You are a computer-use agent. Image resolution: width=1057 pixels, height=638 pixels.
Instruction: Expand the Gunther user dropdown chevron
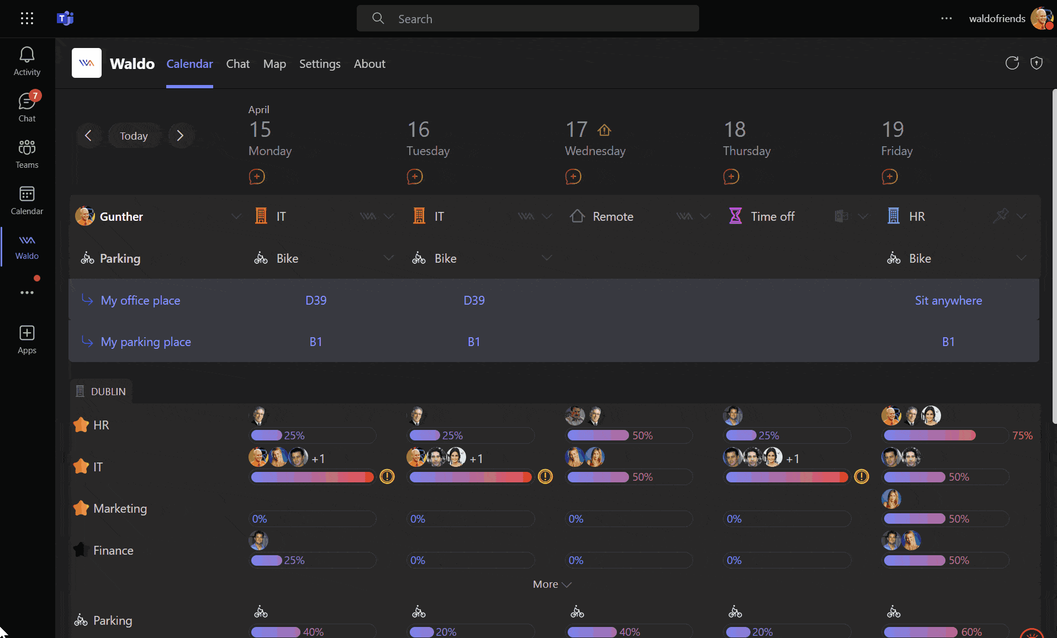click(x=236, y=216)
